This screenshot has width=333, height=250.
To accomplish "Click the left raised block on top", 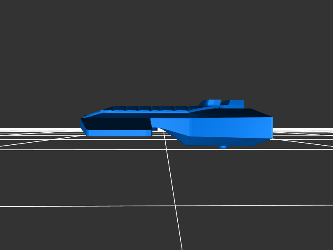I will coord(211,103).
